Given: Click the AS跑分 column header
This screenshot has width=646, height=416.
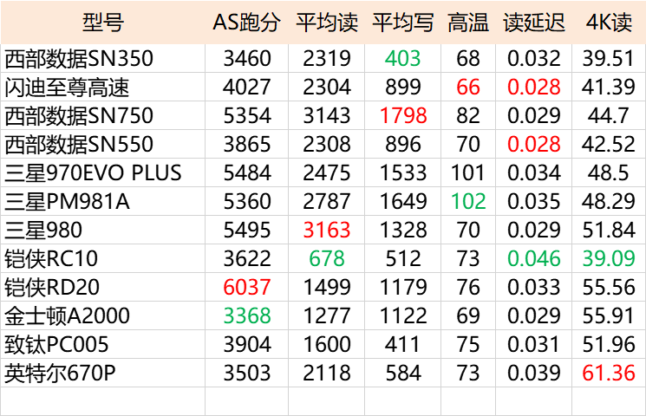Looking at the screenshot, I should 246,23.
